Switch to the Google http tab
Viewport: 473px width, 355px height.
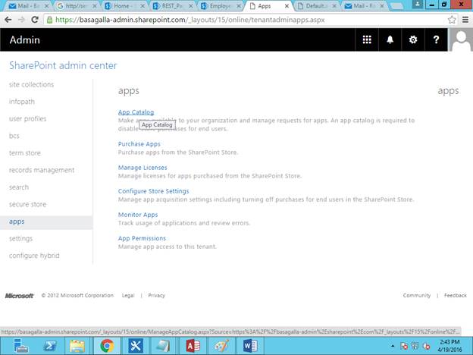77,6
